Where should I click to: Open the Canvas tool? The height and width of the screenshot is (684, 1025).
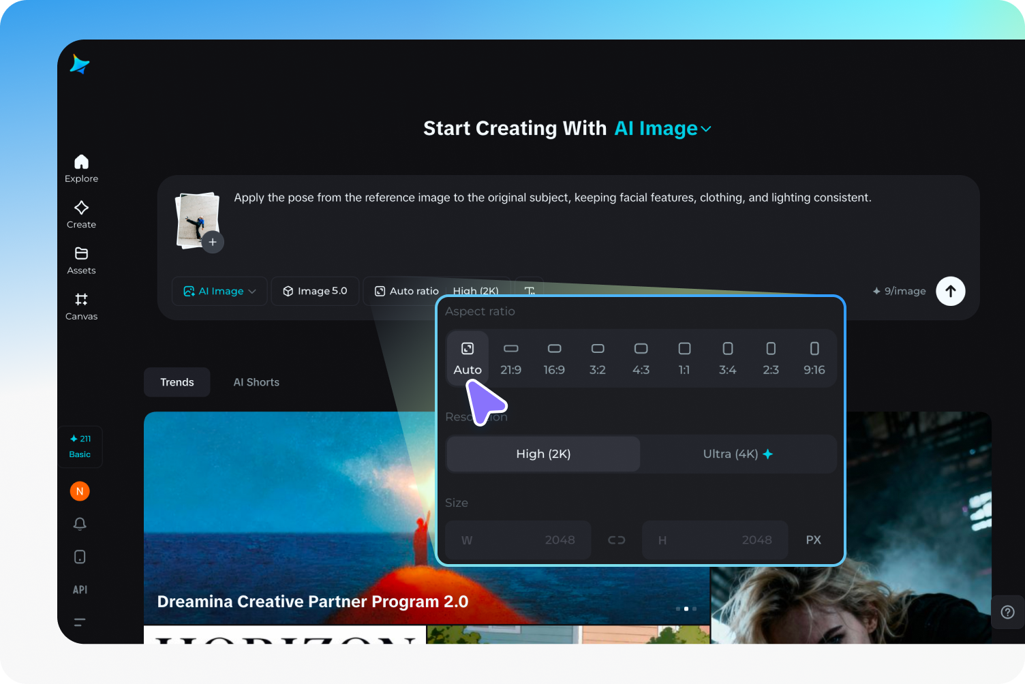(x=81, y=305)
